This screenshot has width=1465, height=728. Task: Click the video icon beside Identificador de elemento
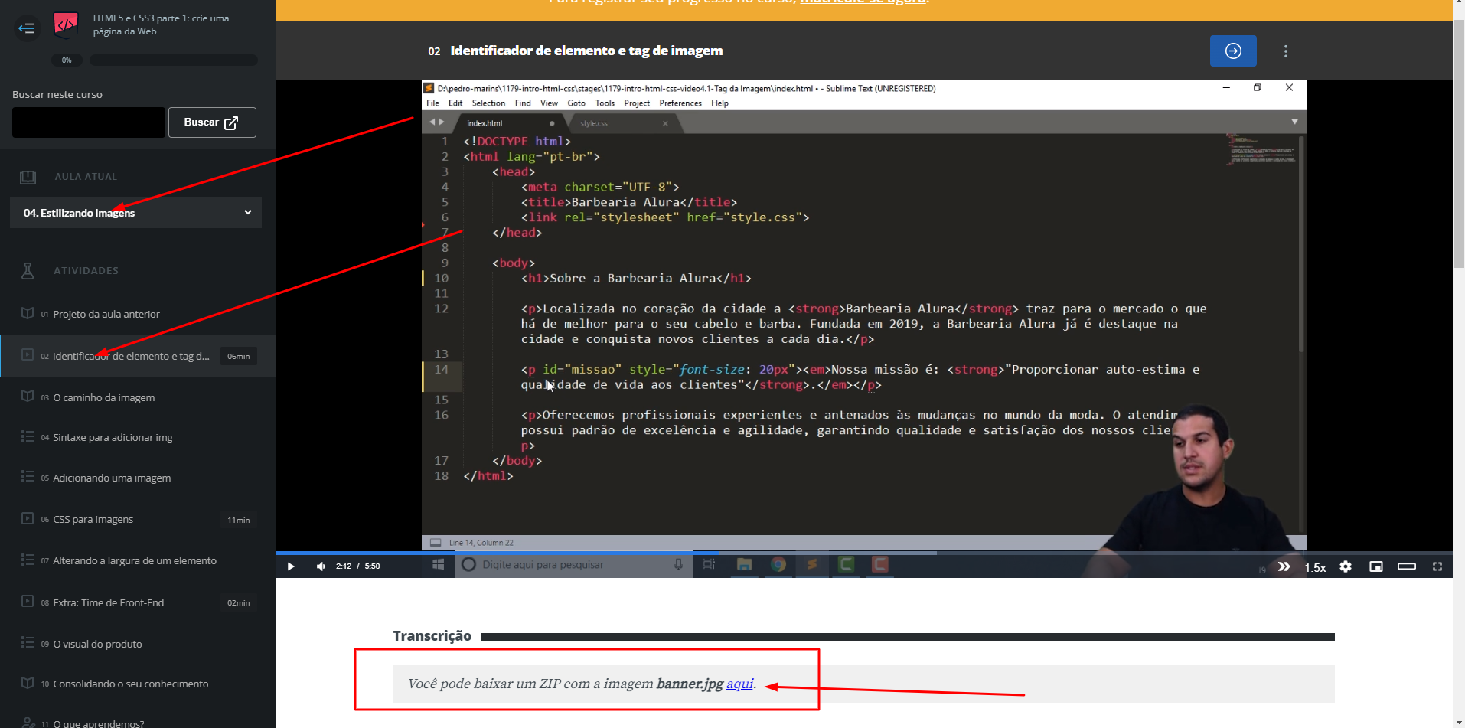coord(28,355)
